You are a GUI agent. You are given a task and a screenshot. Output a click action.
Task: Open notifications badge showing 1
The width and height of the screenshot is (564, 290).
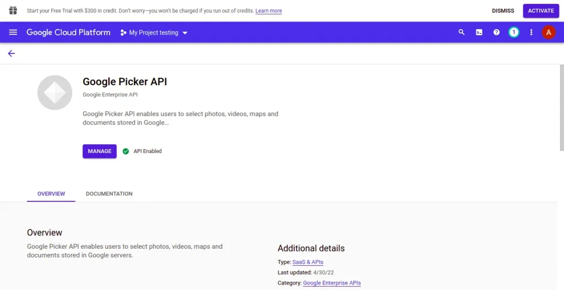514,32
